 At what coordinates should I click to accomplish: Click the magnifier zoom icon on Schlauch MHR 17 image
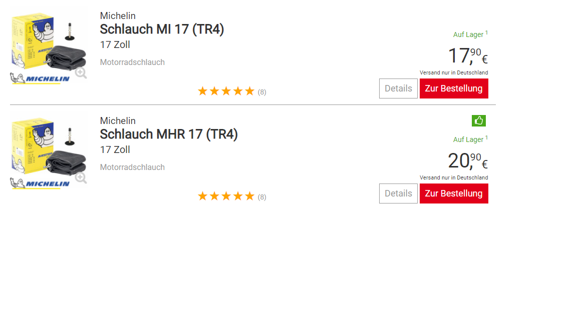point(80,177)
